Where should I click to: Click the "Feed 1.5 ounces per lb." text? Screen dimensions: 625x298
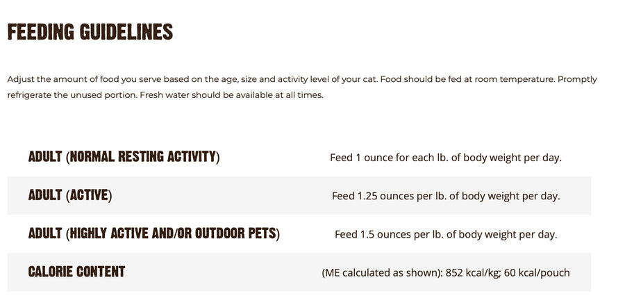[x=388, y=235]
